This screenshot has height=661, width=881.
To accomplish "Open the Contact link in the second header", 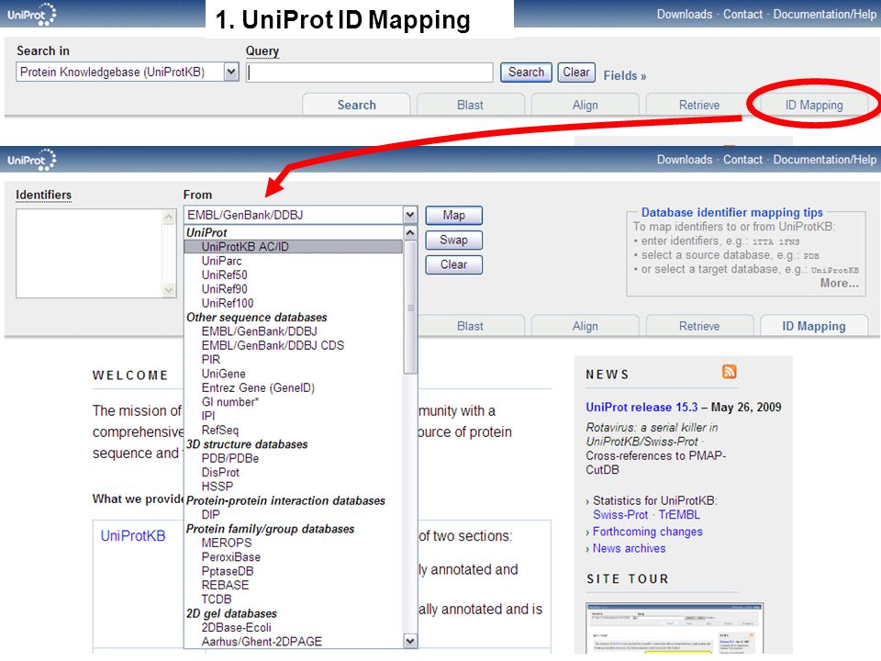I will click(x=742, y=160).
